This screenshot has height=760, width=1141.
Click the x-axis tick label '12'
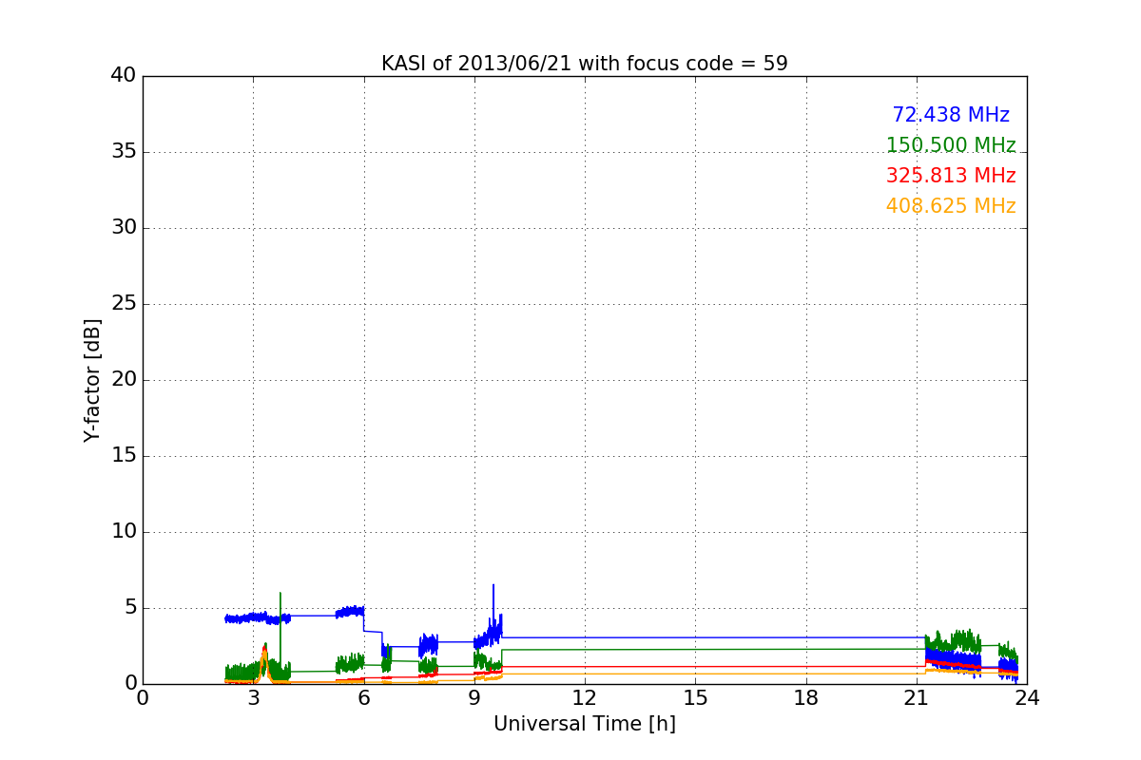pos(585,698)
